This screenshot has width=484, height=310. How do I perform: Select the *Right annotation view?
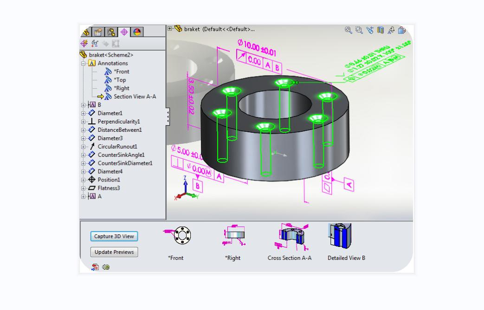point(116,88)
